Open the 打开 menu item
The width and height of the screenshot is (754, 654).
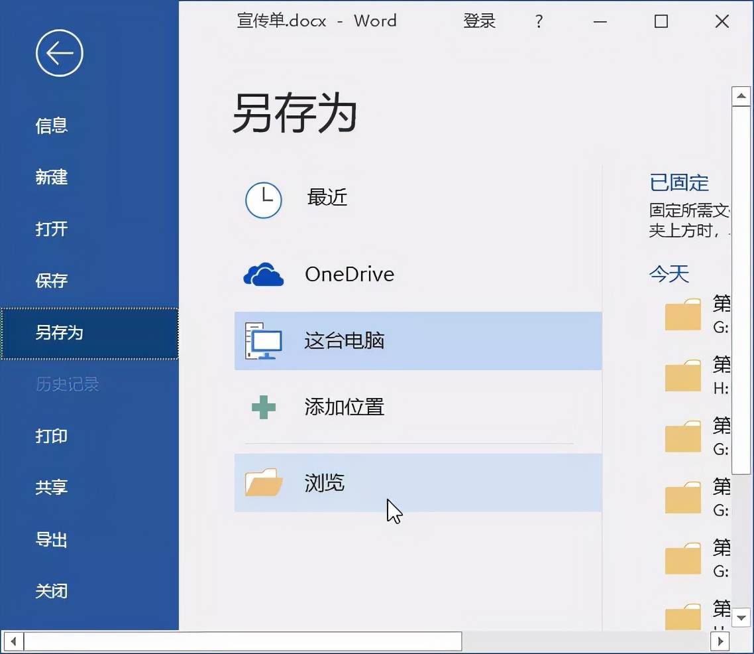[52, 229]
